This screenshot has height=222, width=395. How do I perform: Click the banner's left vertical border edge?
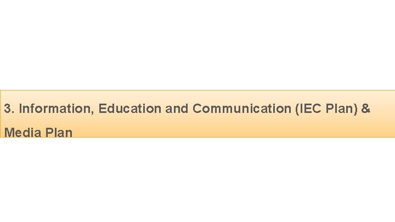point(0,113)
